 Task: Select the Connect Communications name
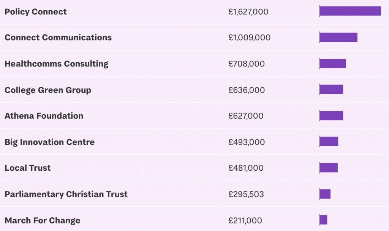pos(58,38)
